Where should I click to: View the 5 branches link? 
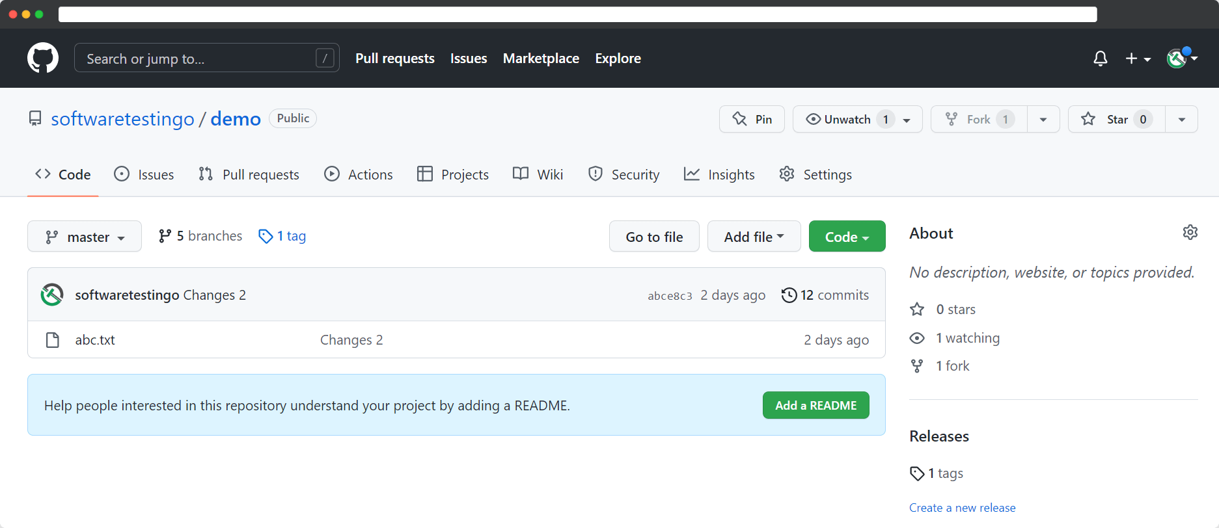click(200, 236)
